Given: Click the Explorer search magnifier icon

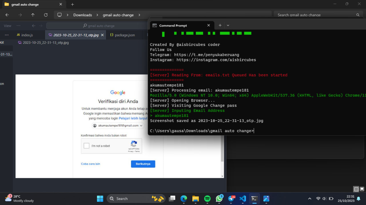Looking at the screenshot, I should point(358,15).
